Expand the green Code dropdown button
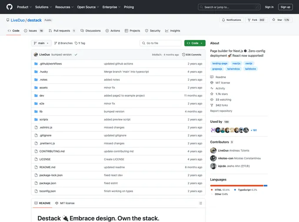The width and height of the screenshot is (299, 222). [195, 43]
